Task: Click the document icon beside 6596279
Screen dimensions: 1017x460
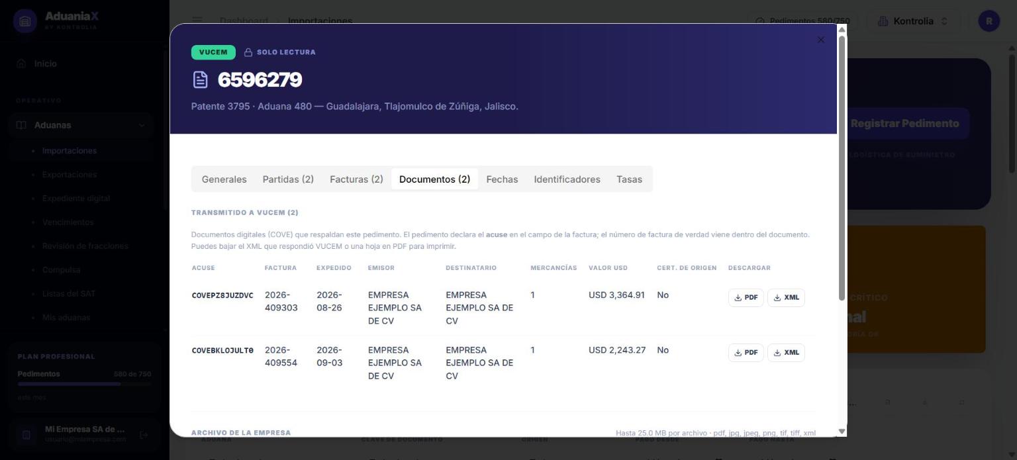Action: pos(200,79)
